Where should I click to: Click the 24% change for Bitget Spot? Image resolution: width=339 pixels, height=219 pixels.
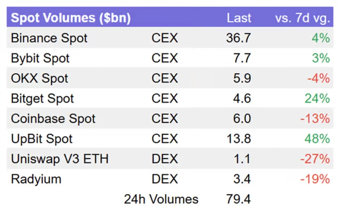(317, 99)
